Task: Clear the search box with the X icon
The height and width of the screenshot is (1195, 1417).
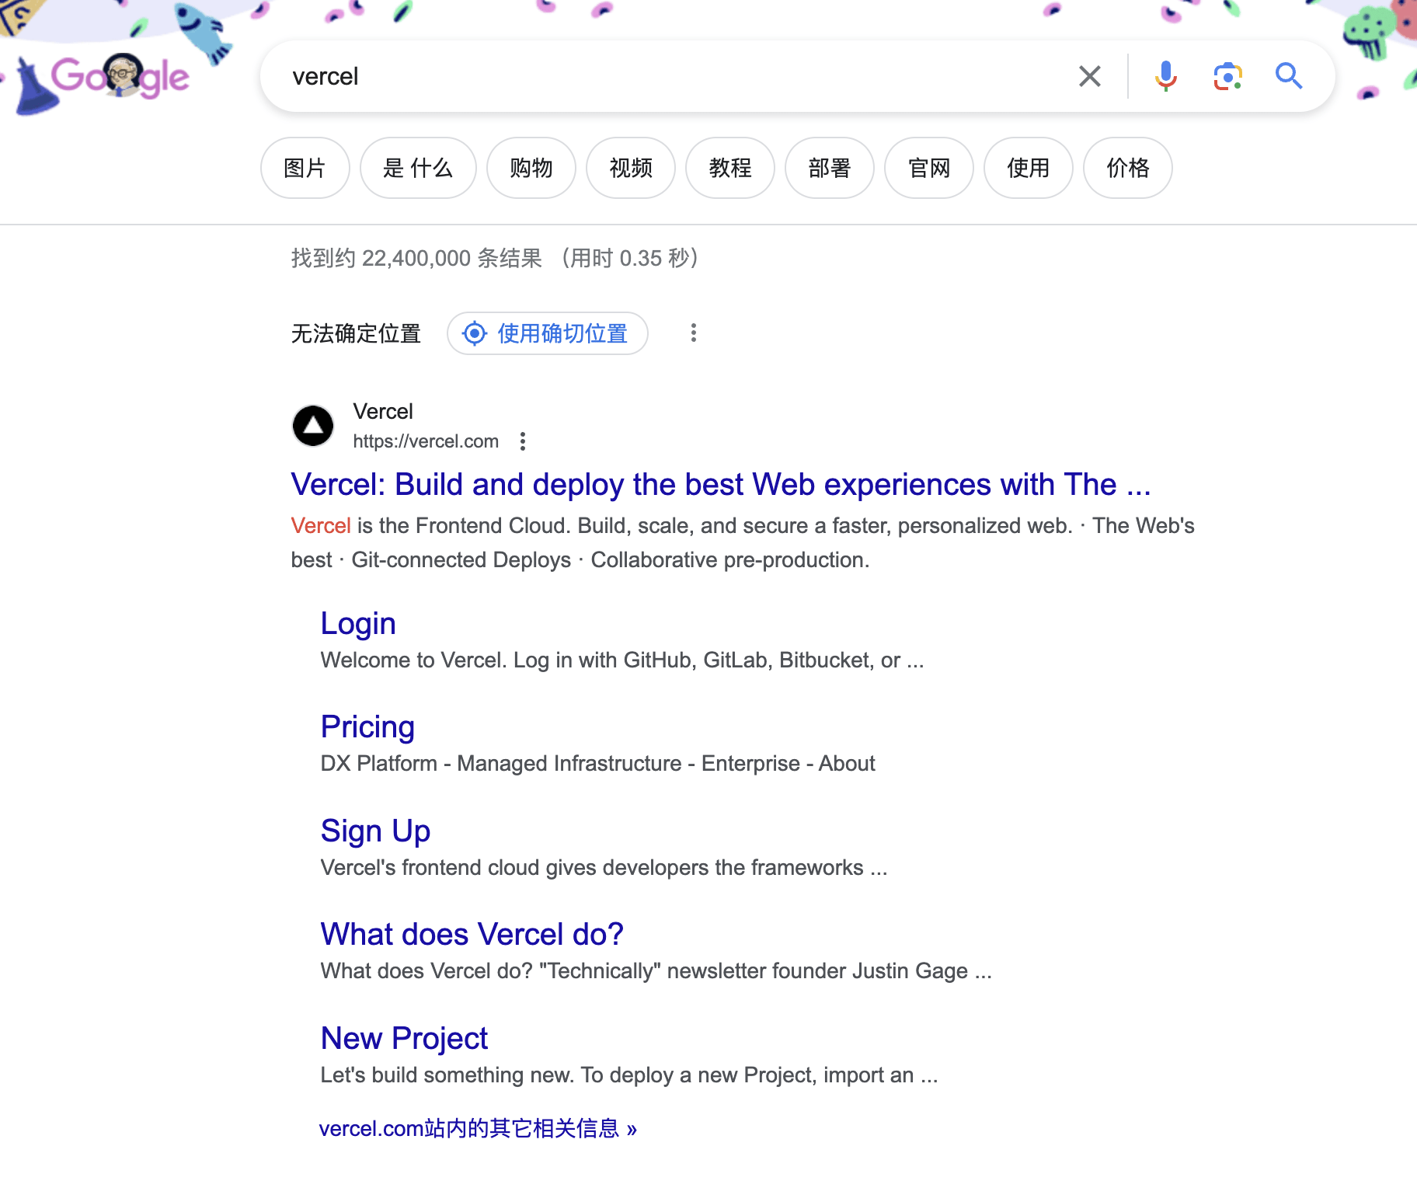Action: [x=1090, y=76]
